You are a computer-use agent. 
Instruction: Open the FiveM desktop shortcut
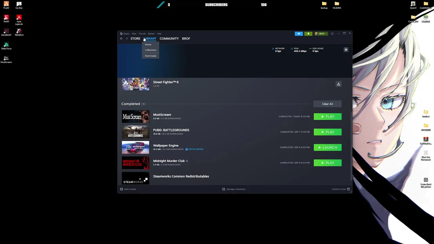pyautogui.click(x=6, y=5)
